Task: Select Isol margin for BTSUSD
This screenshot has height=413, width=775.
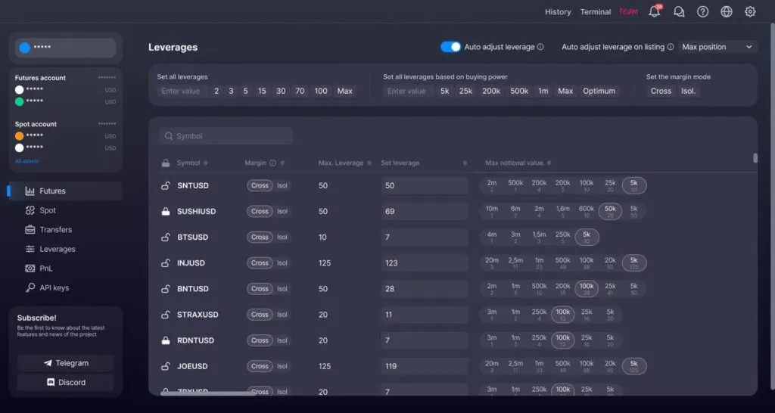Action: pyautogui.click(x=282, y=237)
